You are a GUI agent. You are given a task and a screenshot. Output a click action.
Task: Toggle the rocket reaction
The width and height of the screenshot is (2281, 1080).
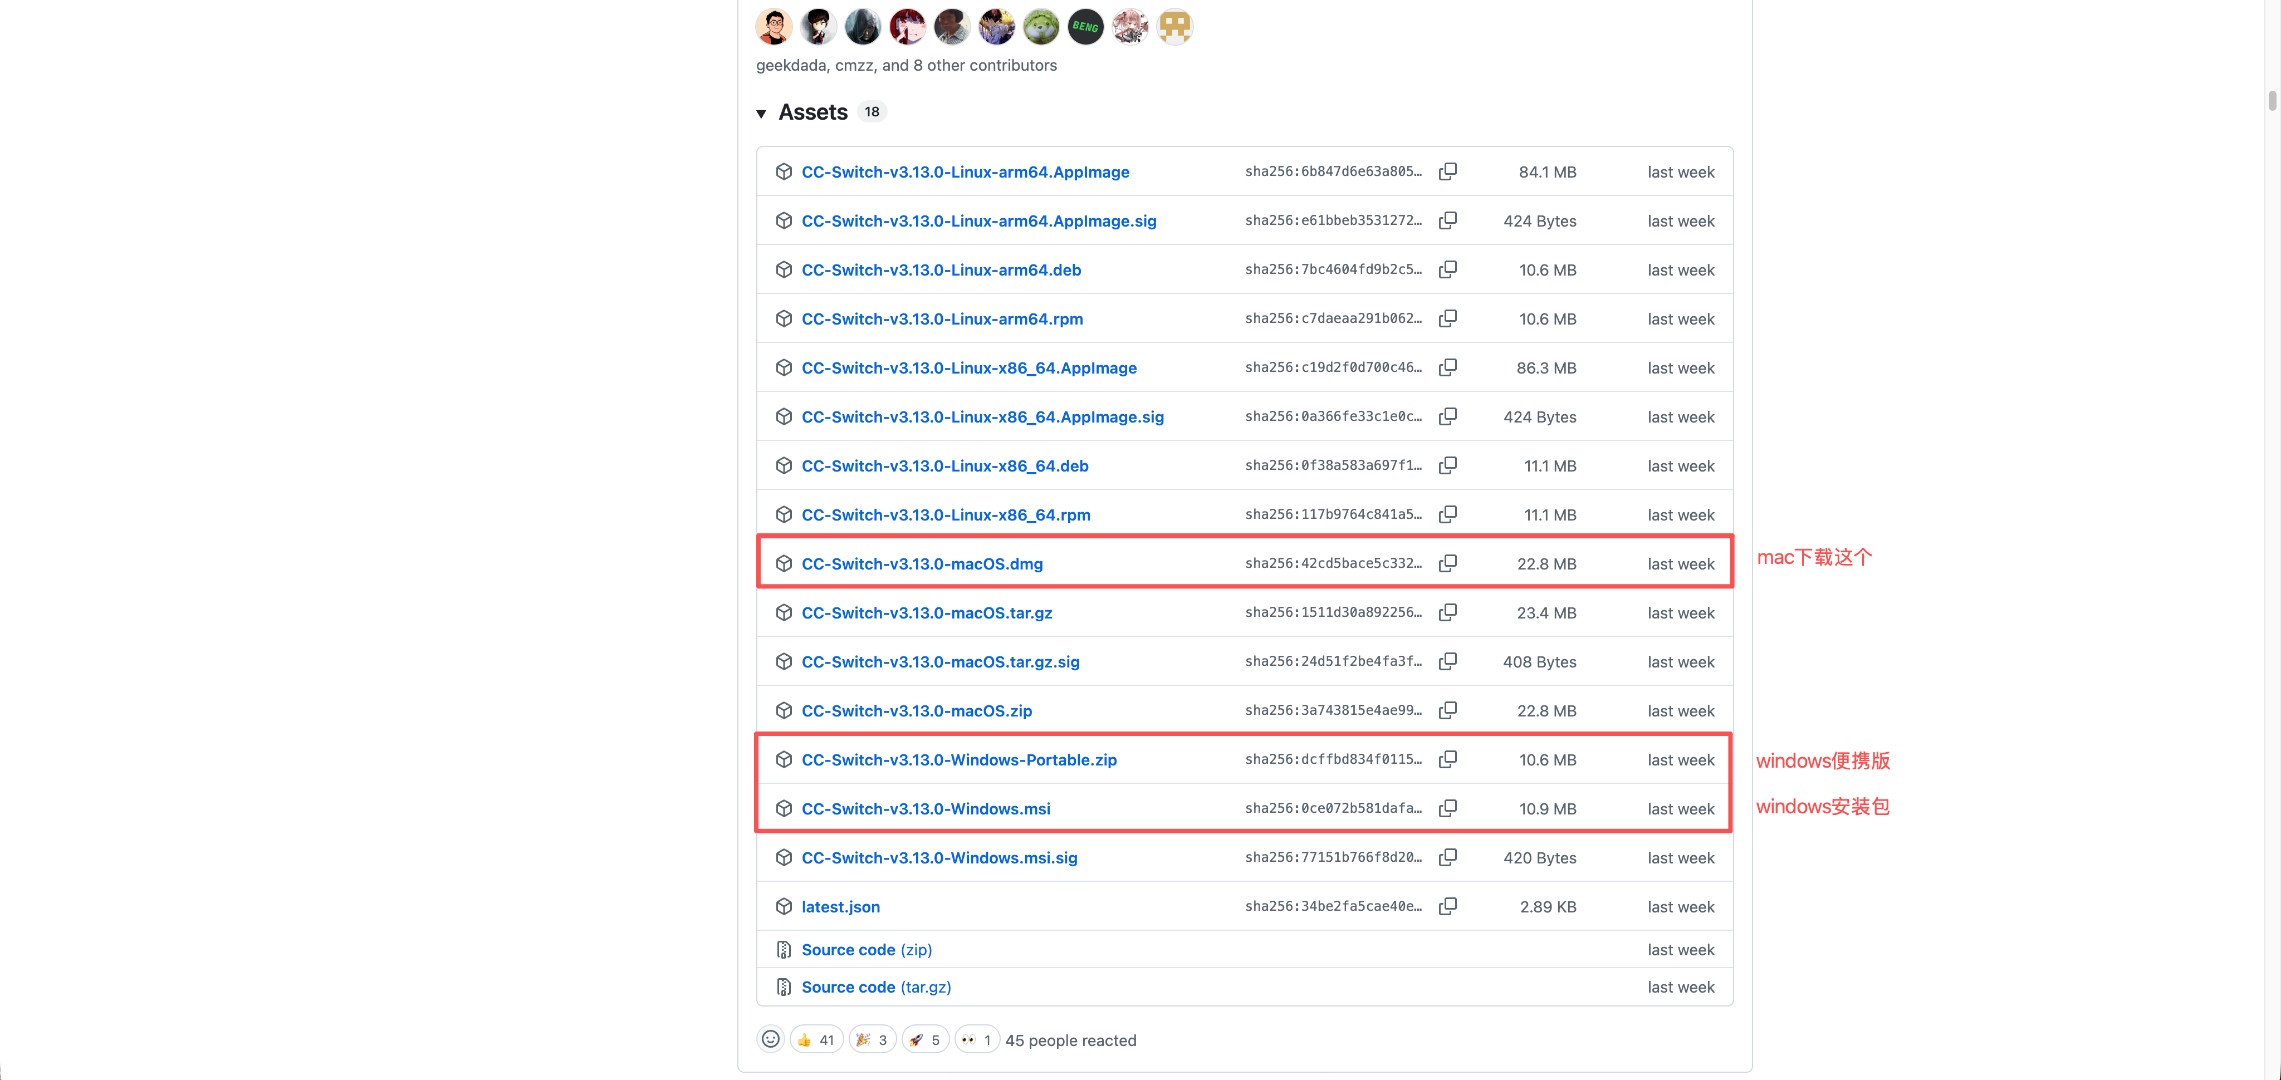coord(924,1040)
